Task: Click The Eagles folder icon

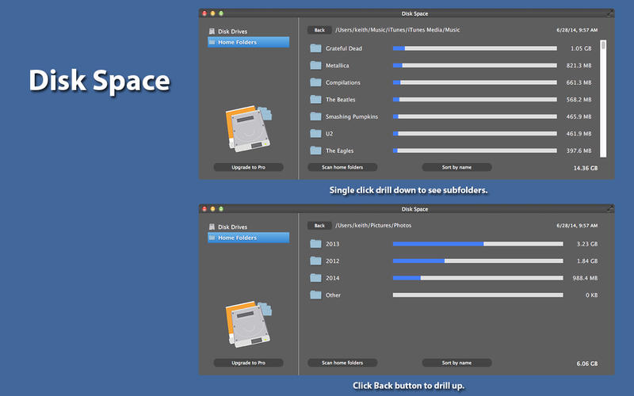Action: click(315, 150)
